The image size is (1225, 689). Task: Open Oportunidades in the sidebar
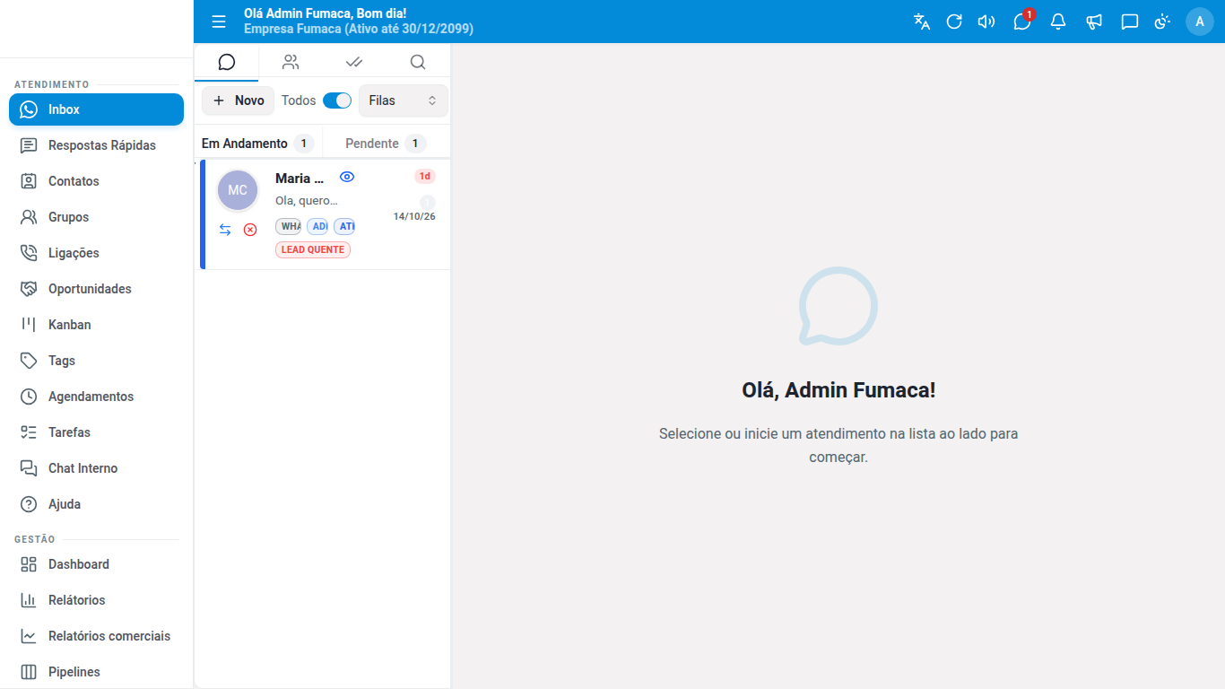(x=97, y=289)
